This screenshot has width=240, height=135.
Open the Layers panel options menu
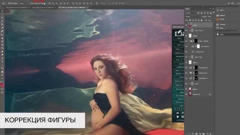(213, 9)
